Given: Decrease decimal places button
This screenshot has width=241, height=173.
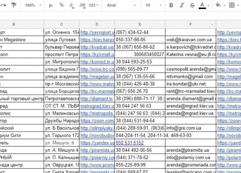Looking at the screenshot, I should coord(72,6).
